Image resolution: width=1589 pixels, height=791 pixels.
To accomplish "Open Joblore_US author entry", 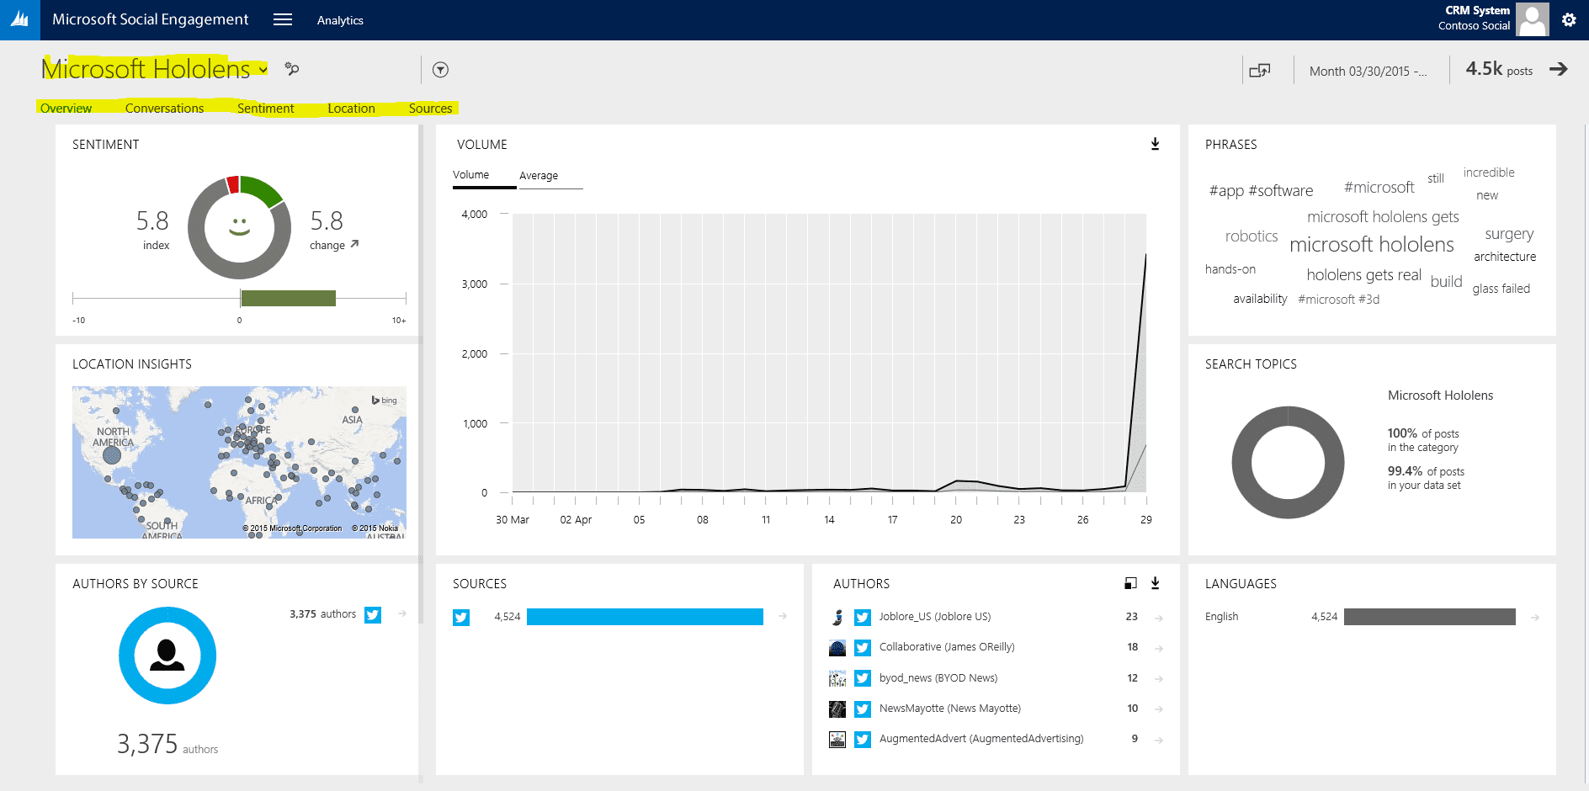I will (x=934, y=617).
